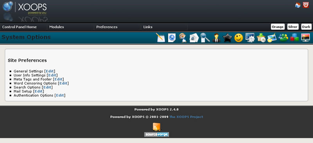313x143 pixels.
Task: Open the Links menu
Action: 148,27
